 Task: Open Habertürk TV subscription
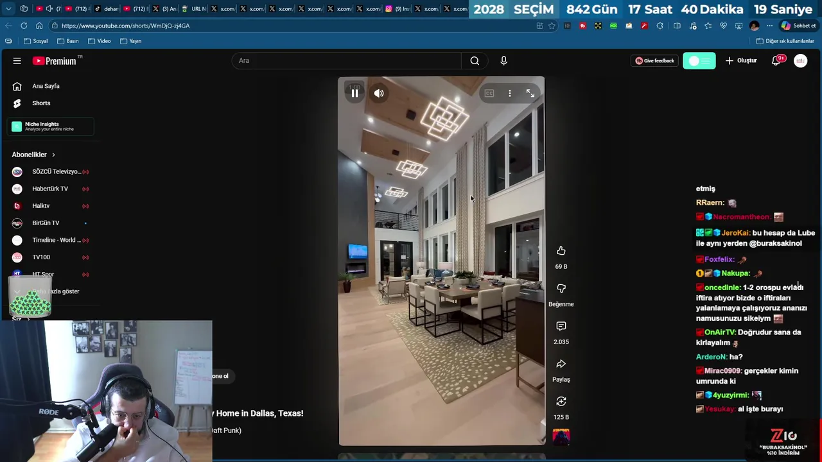coord(51,189)
